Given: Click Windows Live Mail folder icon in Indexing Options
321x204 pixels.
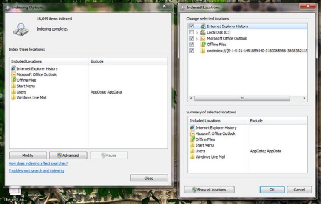Looking at the screenshot, I should 14,98.
